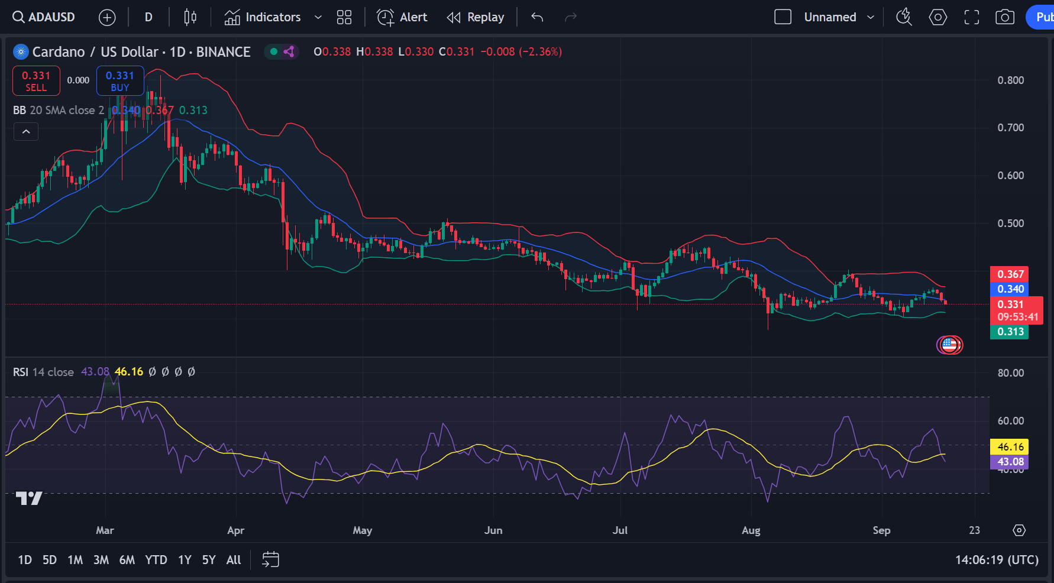1054x583 pixels.
Task: Click the Replay button
Action: 476,17
